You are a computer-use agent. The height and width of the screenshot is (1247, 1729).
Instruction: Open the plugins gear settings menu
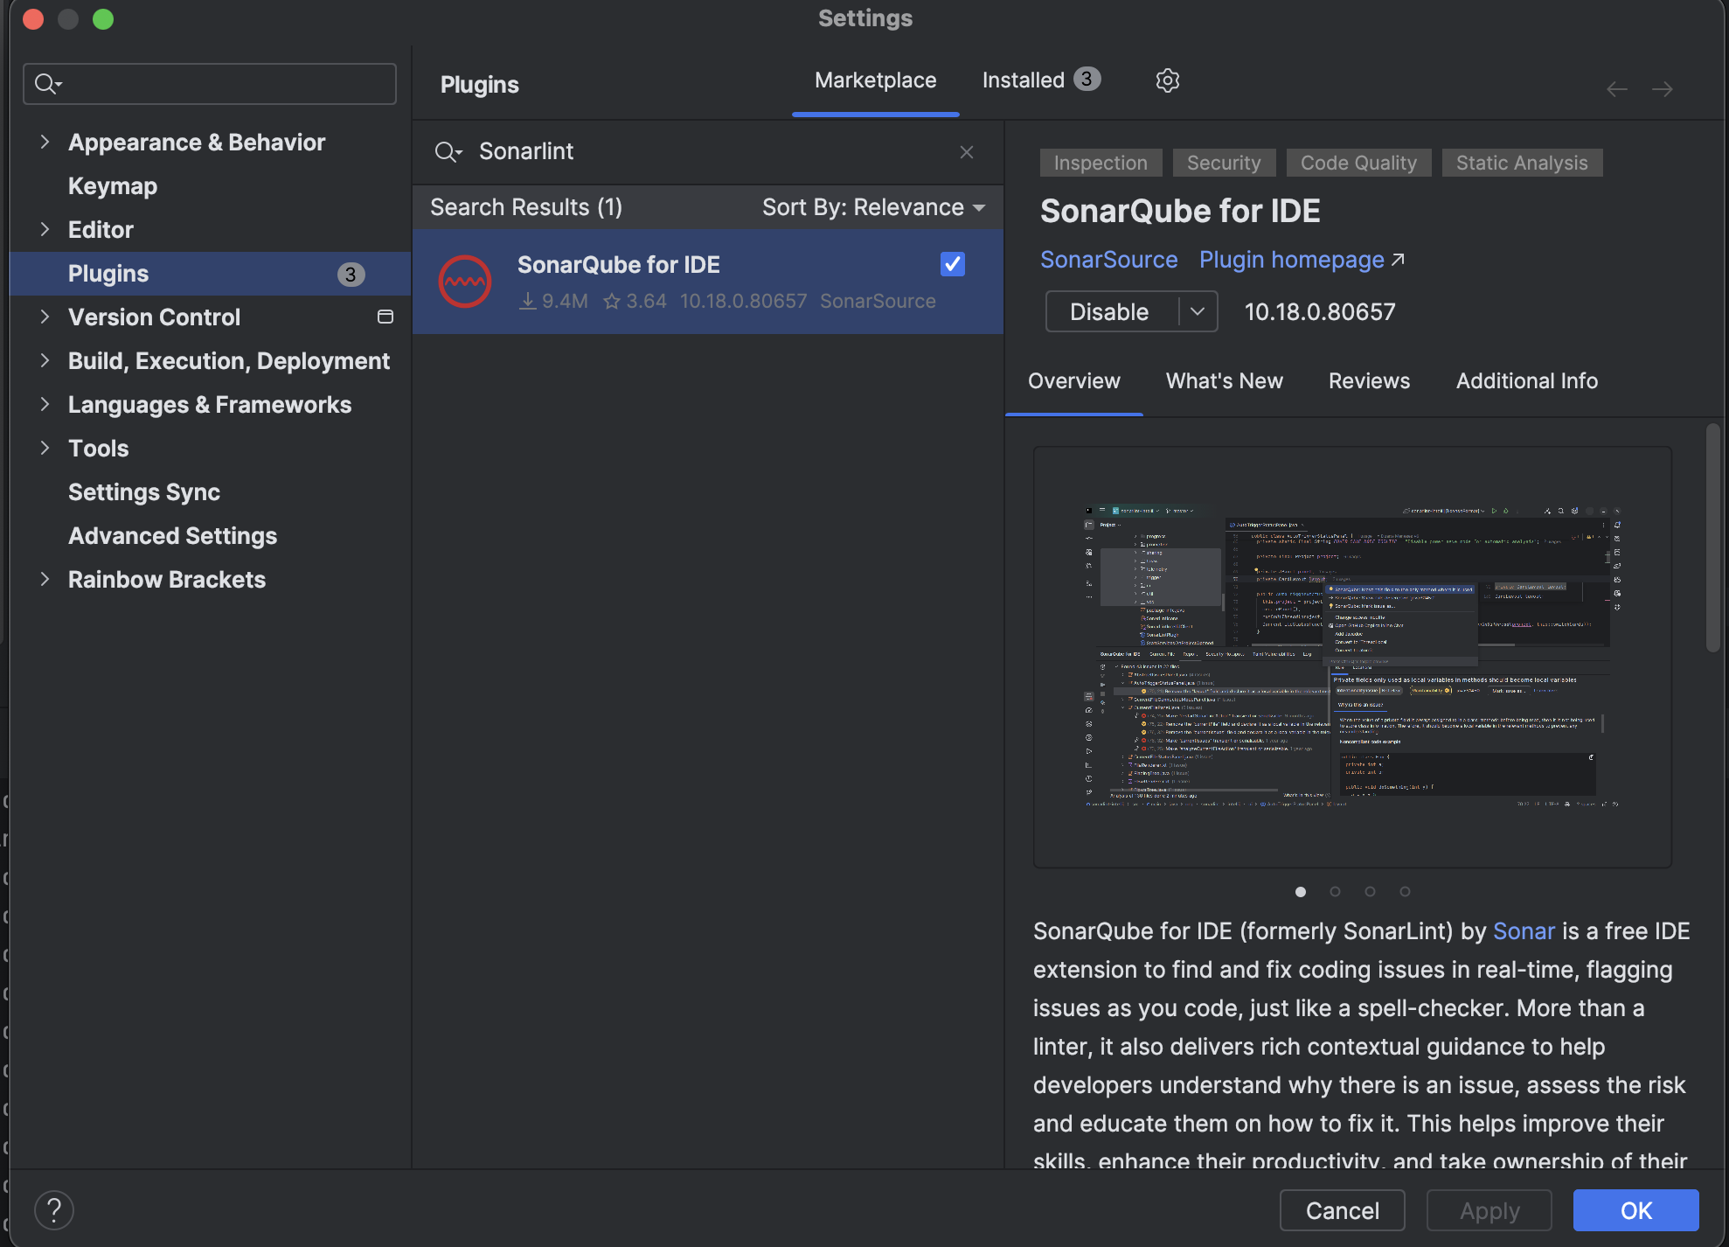[x=1167, y=80]
